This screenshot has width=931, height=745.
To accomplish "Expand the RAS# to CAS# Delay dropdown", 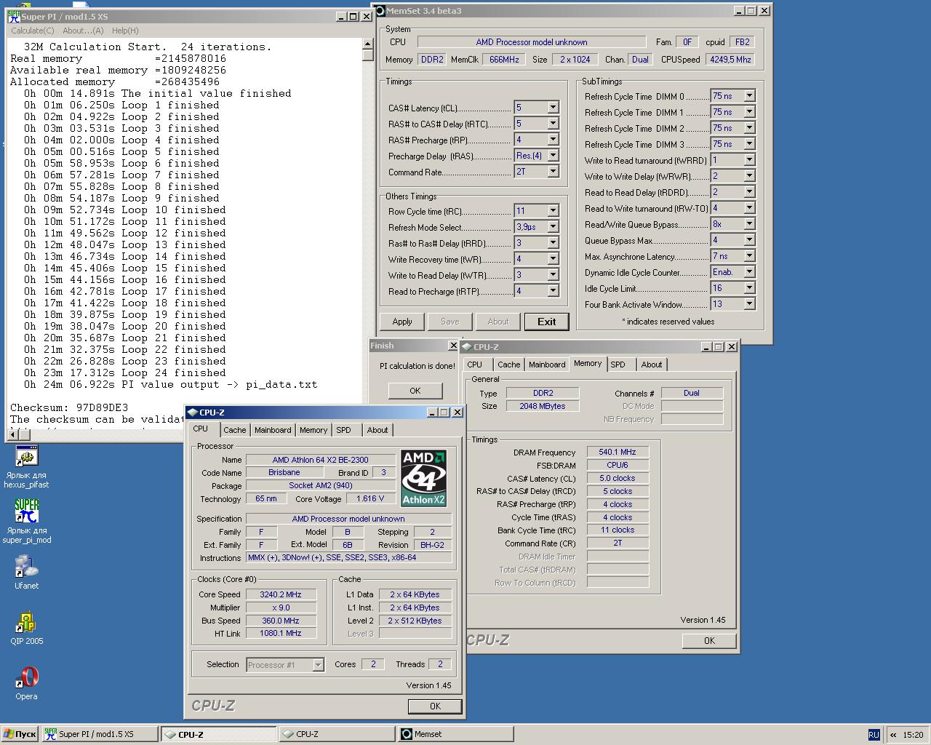I will (x=553, y=124).
